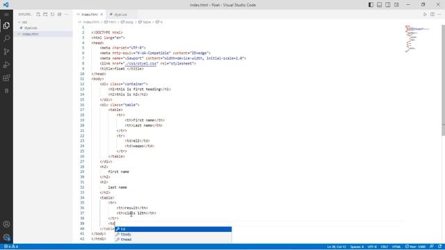Click Ln 39 Col cursor position status

pyautogui.click(x=337, y=247)
